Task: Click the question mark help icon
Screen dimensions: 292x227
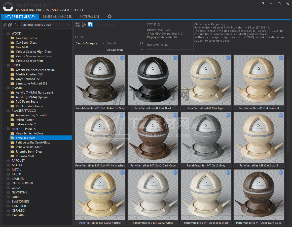Action: (263, 4)
